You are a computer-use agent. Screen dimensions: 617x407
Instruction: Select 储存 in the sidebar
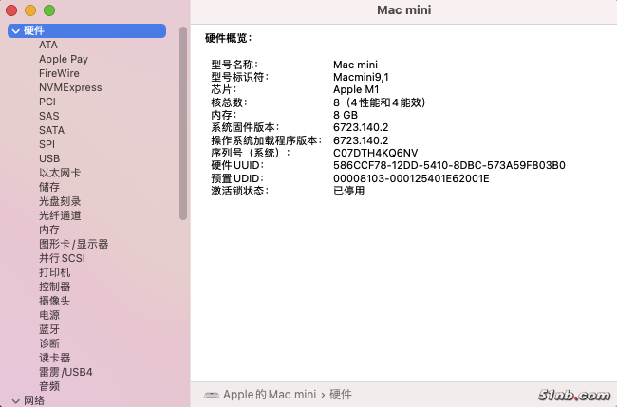49,187
